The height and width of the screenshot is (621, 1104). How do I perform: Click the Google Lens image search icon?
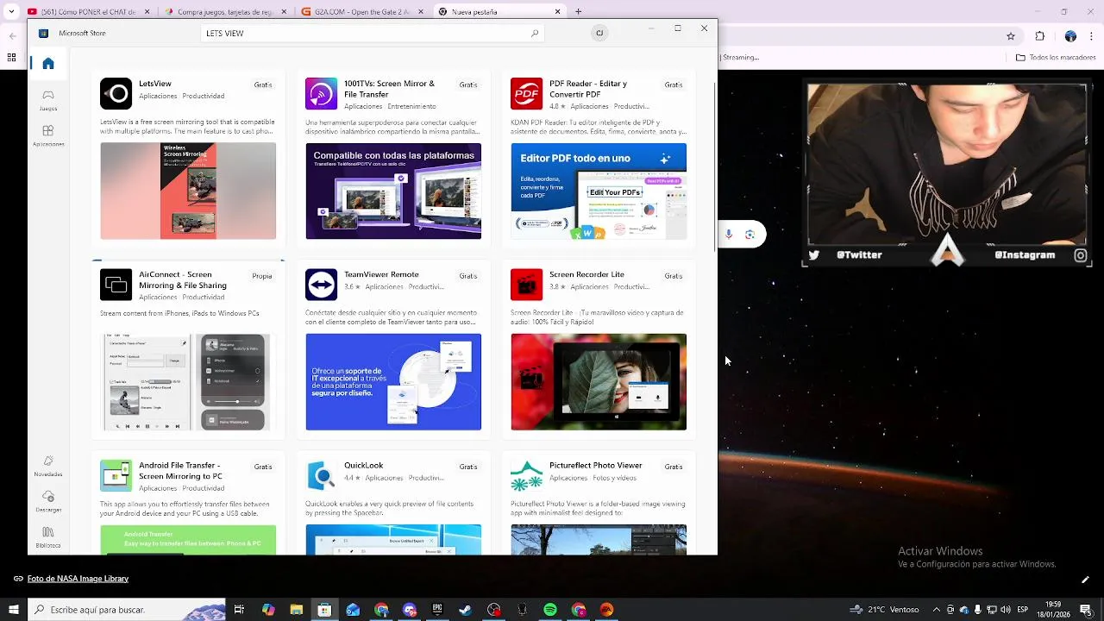[x=750, y=235]
